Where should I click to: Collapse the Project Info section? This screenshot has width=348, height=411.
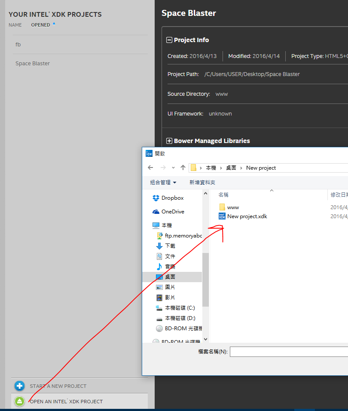pos(169,40)
